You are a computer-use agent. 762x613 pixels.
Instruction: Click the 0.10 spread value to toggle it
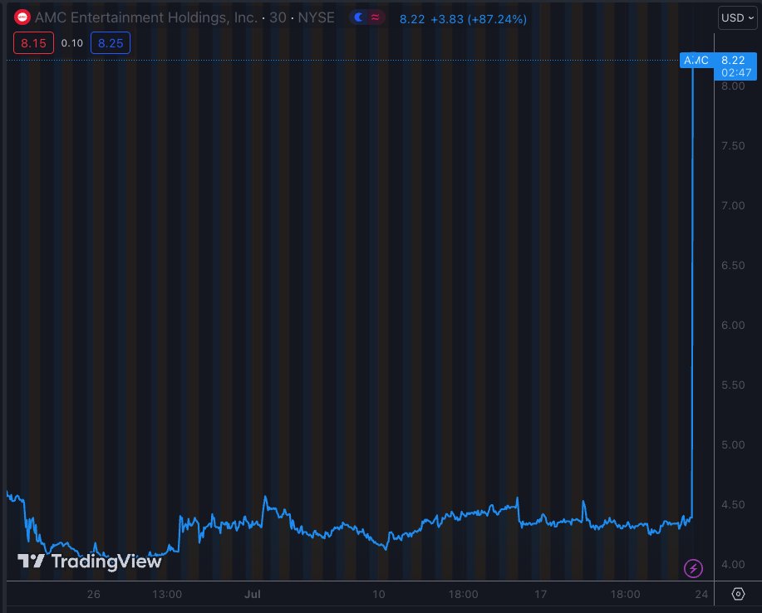[x=71, y=42]
